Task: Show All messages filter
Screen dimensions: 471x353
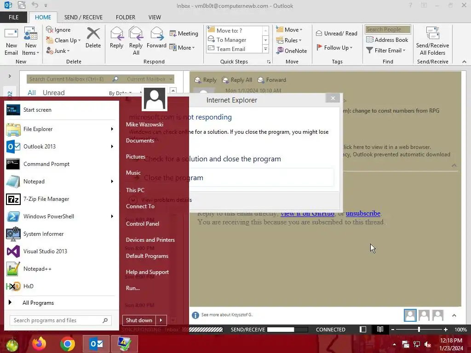Action: coord(32,93)
